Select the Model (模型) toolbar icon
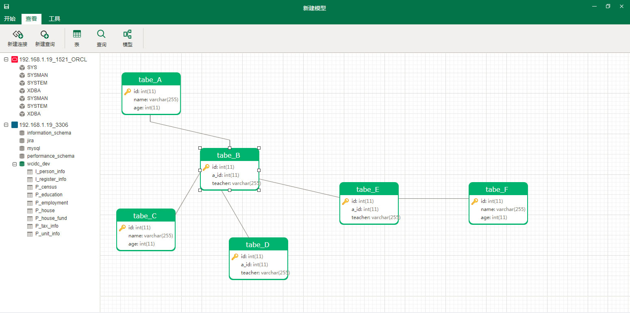Screen dimensions: 630x313 click(x=128, y=34)
